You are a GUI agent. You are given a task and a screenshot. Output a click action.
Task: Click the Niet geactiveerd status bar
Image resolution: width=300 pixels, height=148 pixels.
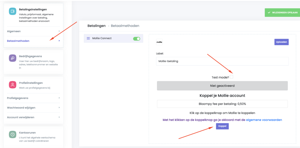coord(222,86)
